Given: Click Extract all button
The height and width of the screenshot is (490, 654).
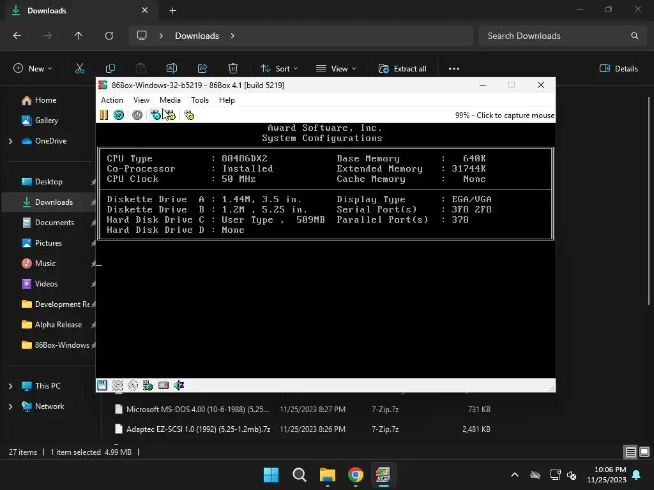Looking at the screenshot, I should 402,69.
